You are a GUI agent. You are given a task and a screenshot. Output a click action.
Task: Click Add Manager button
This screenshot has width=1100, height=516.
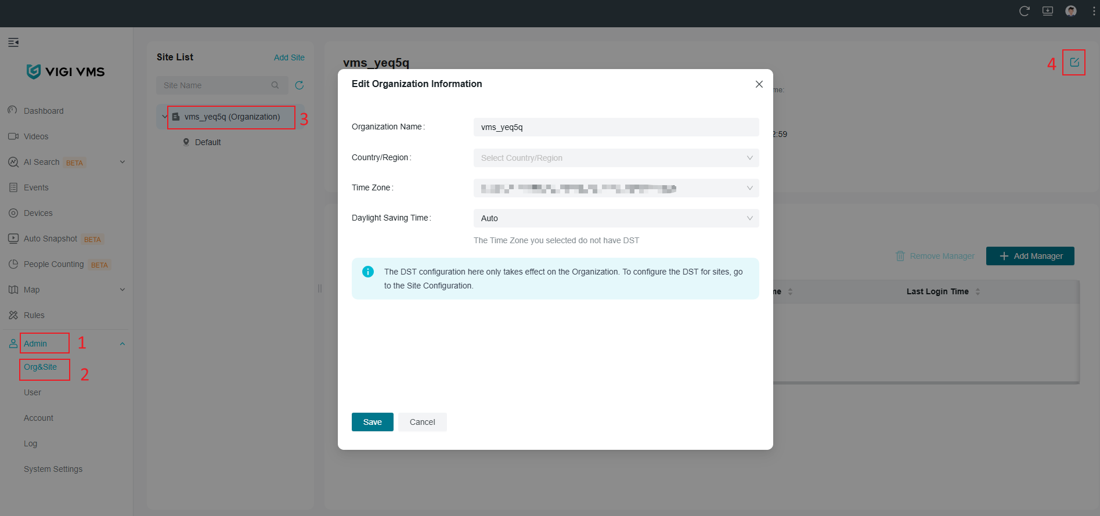[1030, 256]
